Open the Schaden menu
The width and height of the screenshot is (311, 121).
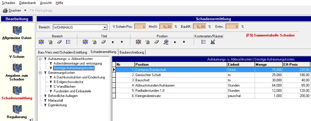coord(8,3)
